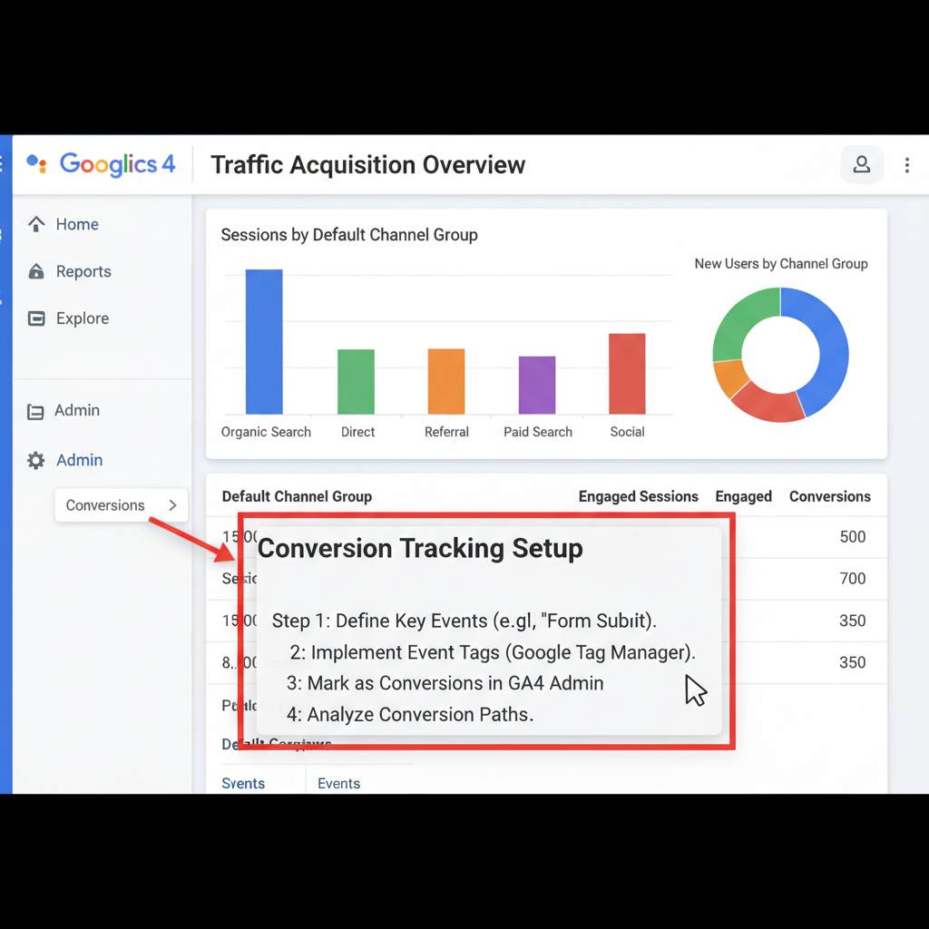Select the Home house icon
The image size is (929, 929).
click(x=36, y=224)
